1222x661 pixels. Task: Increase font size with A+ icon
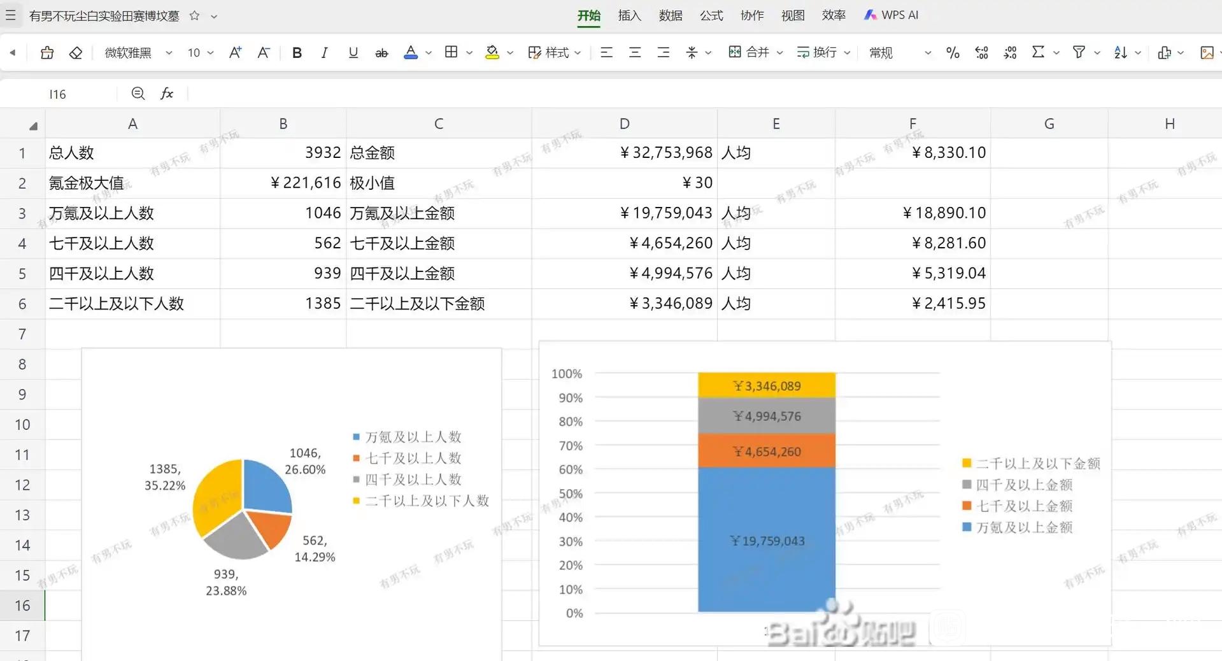pos(235,53)
